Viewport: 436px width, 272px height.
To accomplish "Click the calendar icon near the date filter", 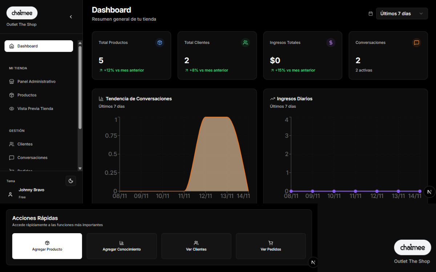I will point(370,13).
